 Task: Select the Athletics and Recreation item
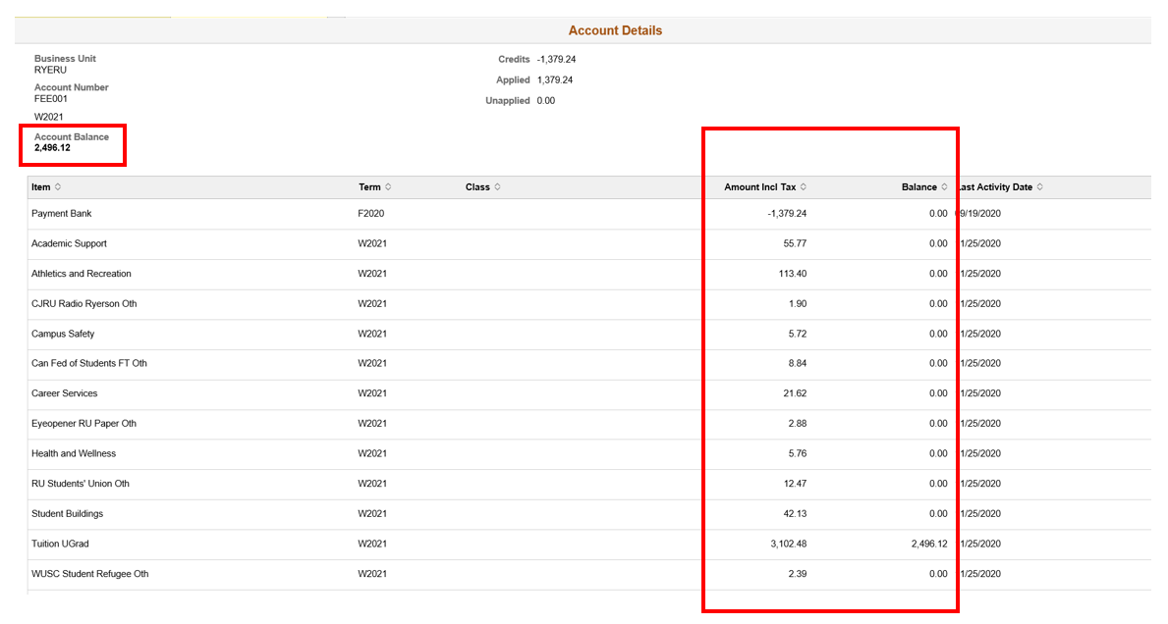point(82,274)
